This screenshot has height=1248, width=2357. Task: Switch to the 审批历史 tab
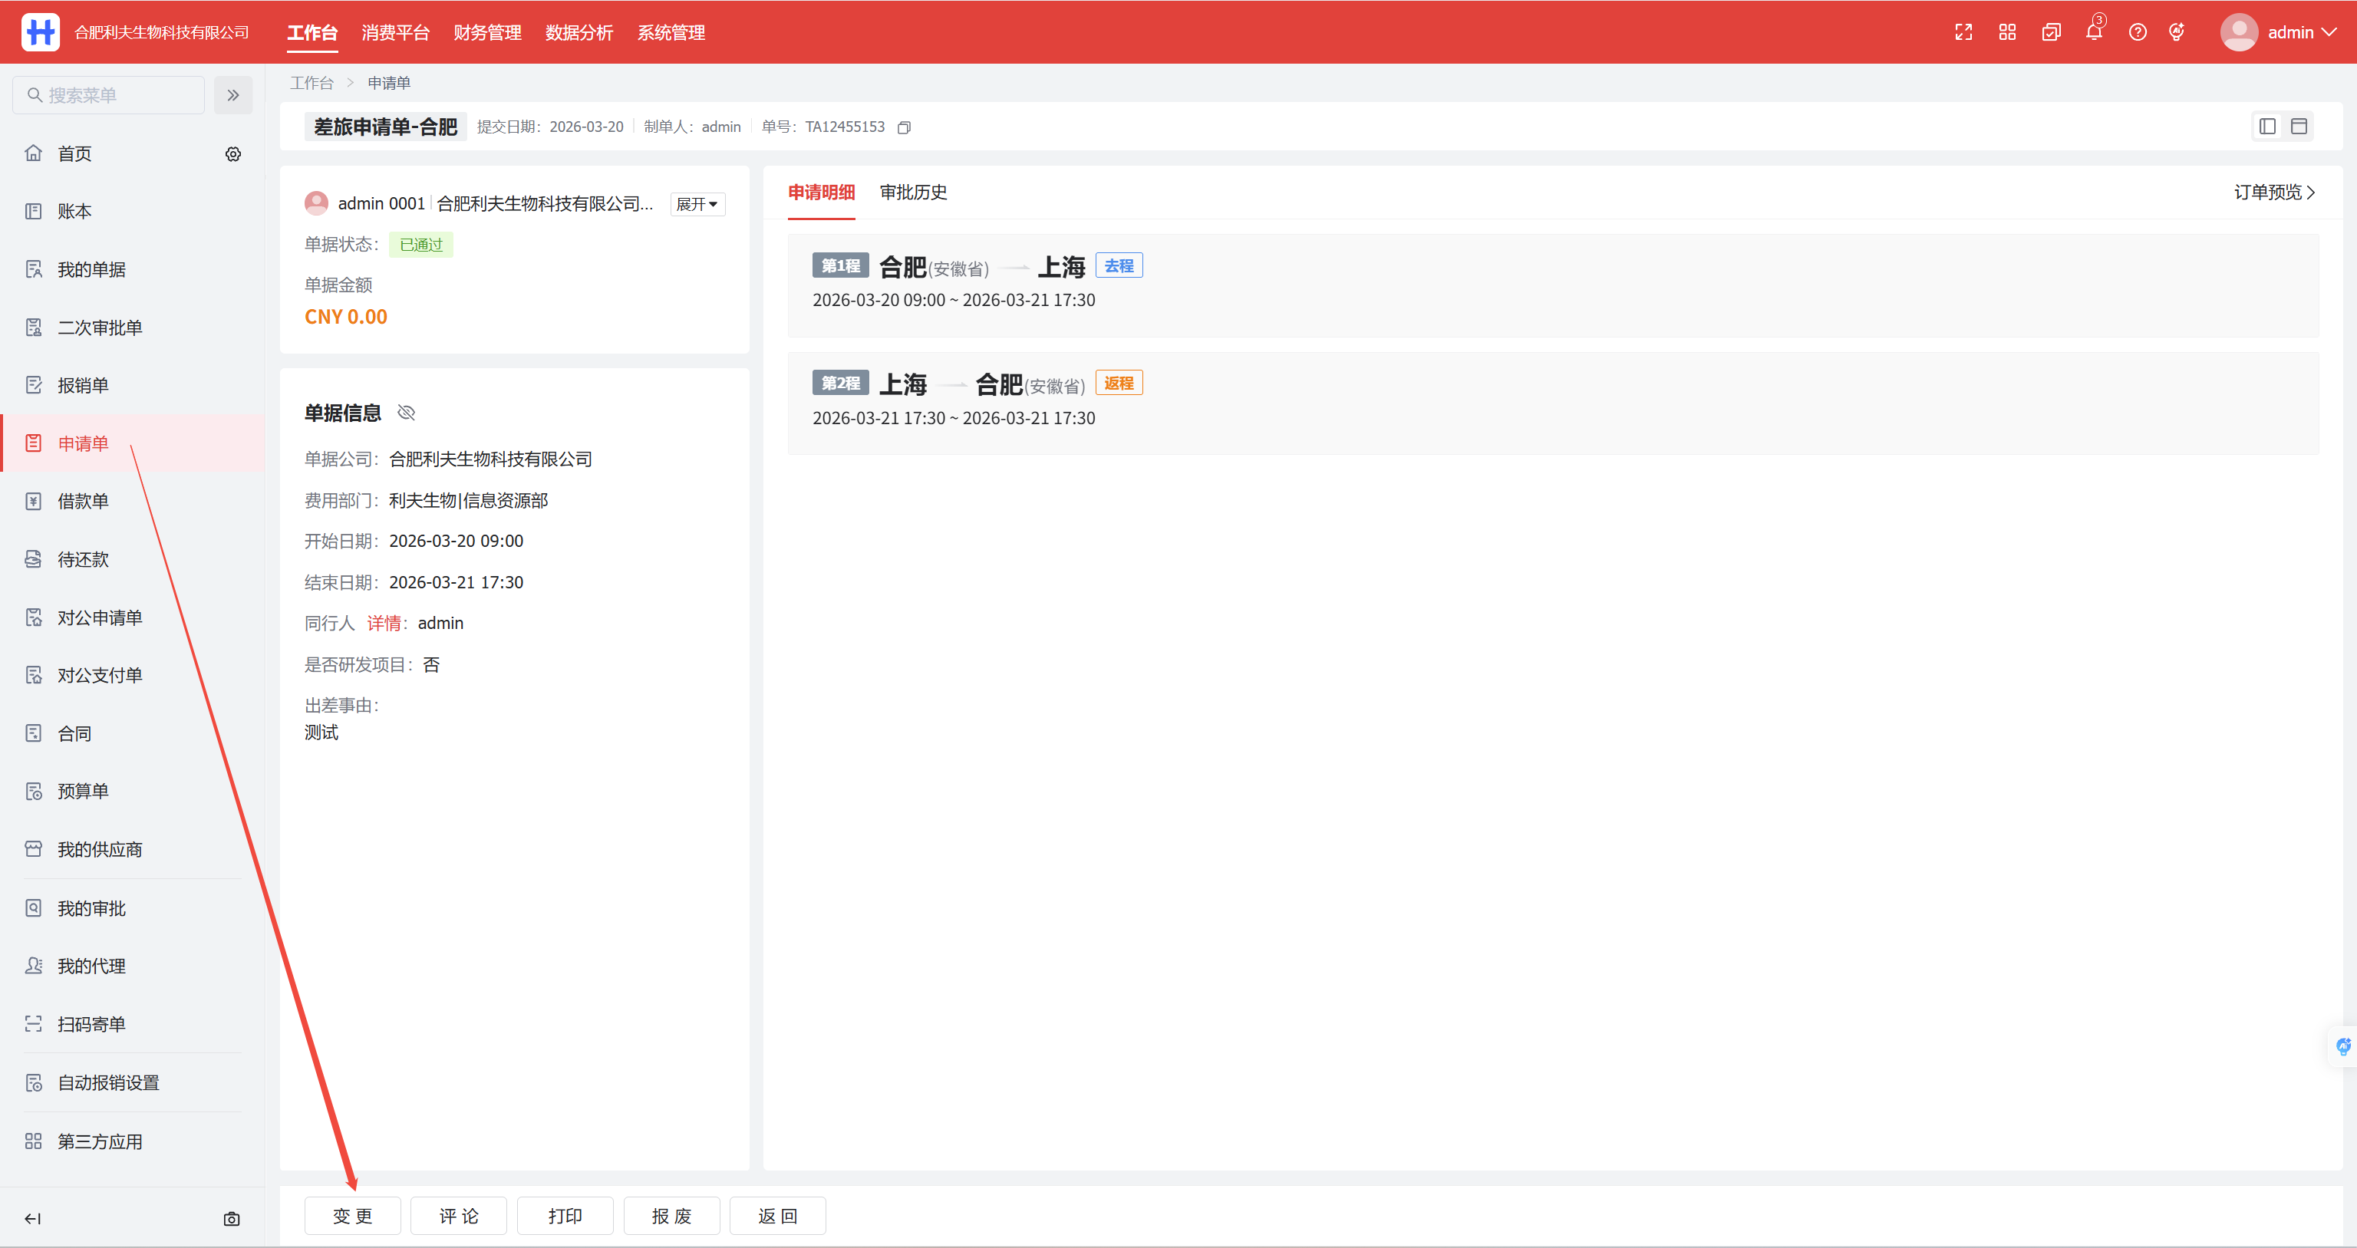913,192
